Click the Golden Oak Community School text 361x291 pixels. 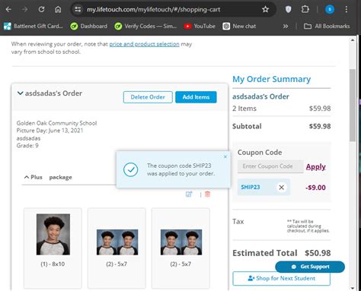point(56,123)
